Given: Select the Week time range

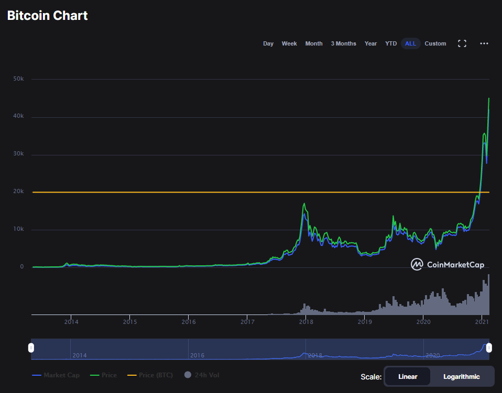Looking at the screenshot, I should coord(289,43).
